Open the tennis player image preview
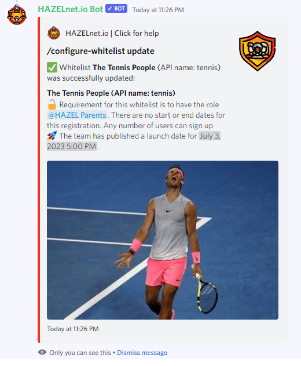 point(163,240)
